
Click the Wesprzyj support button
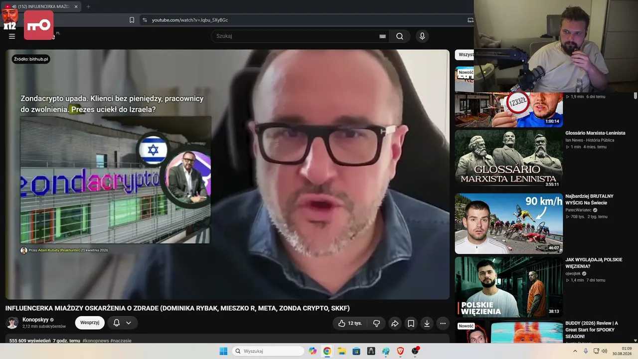click(90, 323)
